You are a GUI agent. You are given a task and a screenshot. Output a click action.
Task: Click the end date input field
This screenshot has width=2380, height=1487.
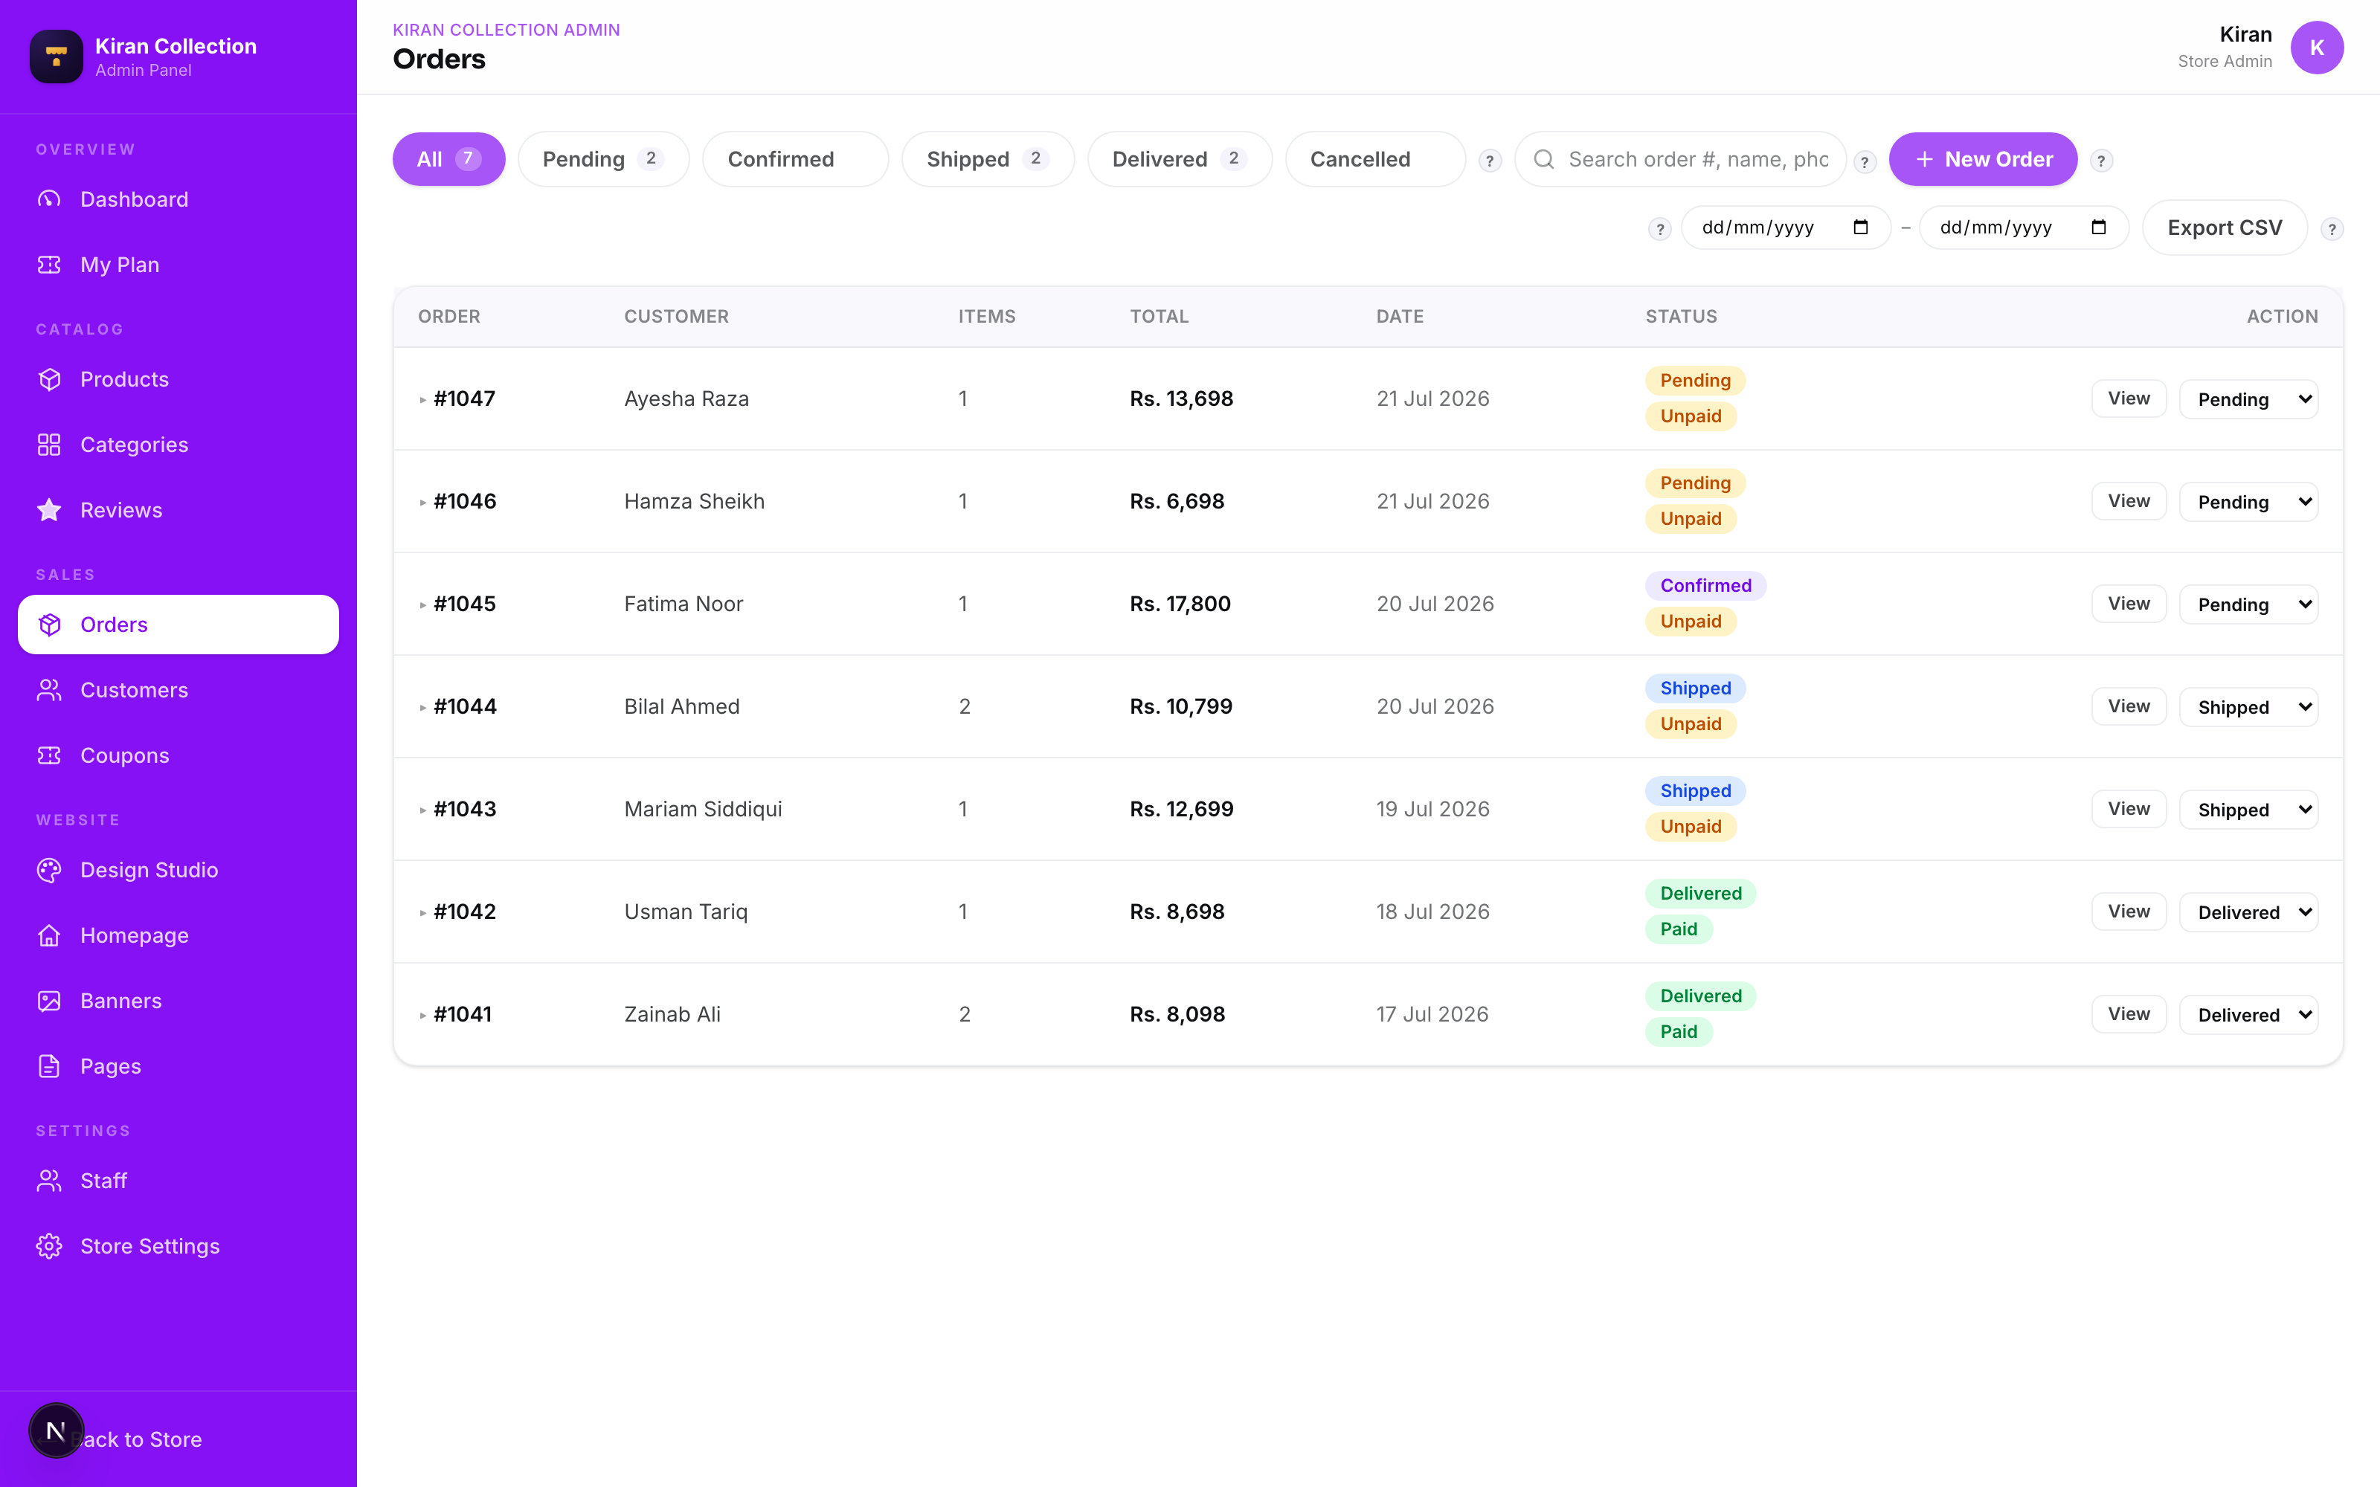[2024, 228]
